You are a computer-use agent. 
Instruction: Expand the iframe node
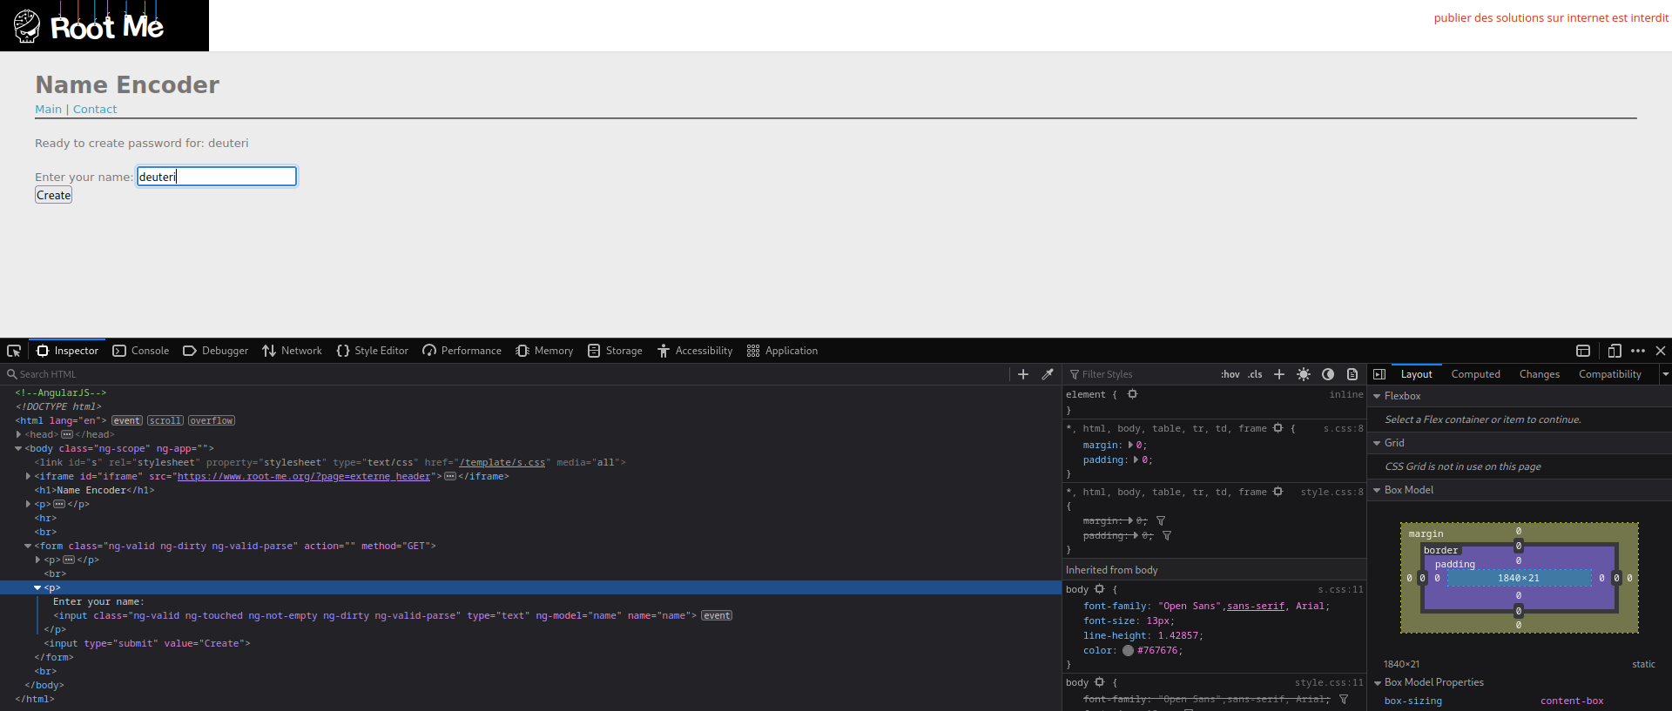coord(28,476)
